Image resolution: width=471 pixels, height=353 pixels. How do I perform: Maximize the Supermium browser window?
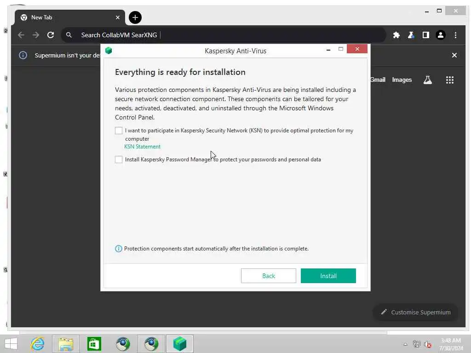coord(439,11)
